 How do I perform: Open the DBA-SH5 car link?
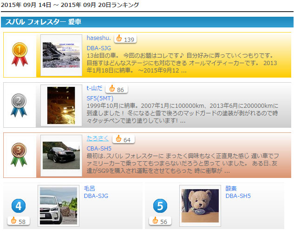238,196
